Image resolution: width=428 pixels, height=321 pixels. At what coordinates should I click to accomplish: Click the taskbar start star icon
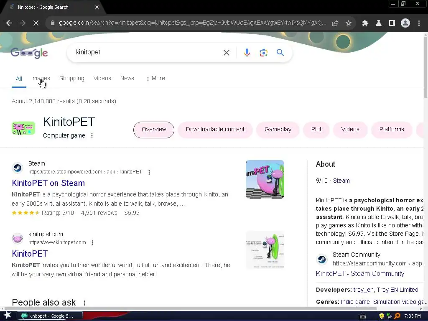(8, 316)
